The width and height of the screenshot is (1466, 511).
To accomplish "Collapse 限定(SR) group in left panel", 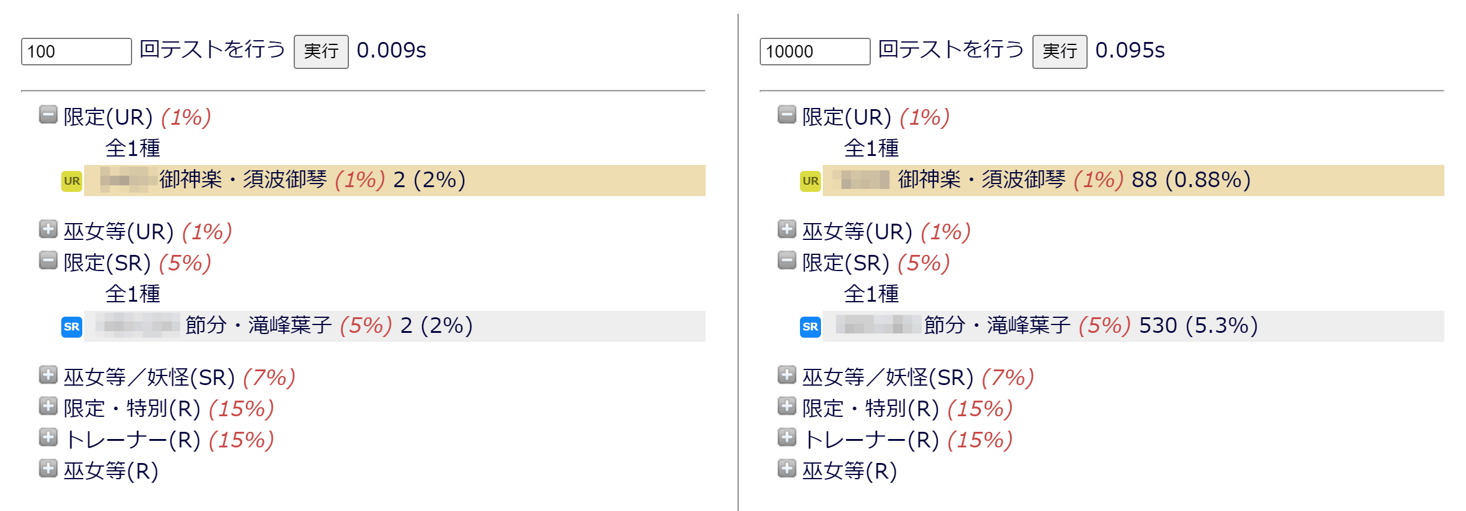I will pos(48,260).
